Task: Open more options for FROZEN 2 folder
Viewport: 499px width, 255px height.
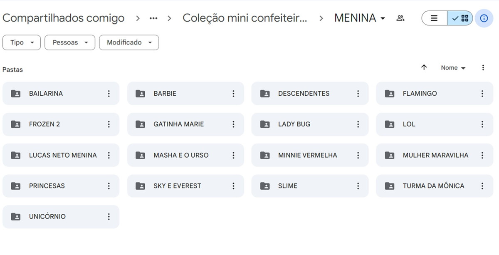Action: [109, 124]
